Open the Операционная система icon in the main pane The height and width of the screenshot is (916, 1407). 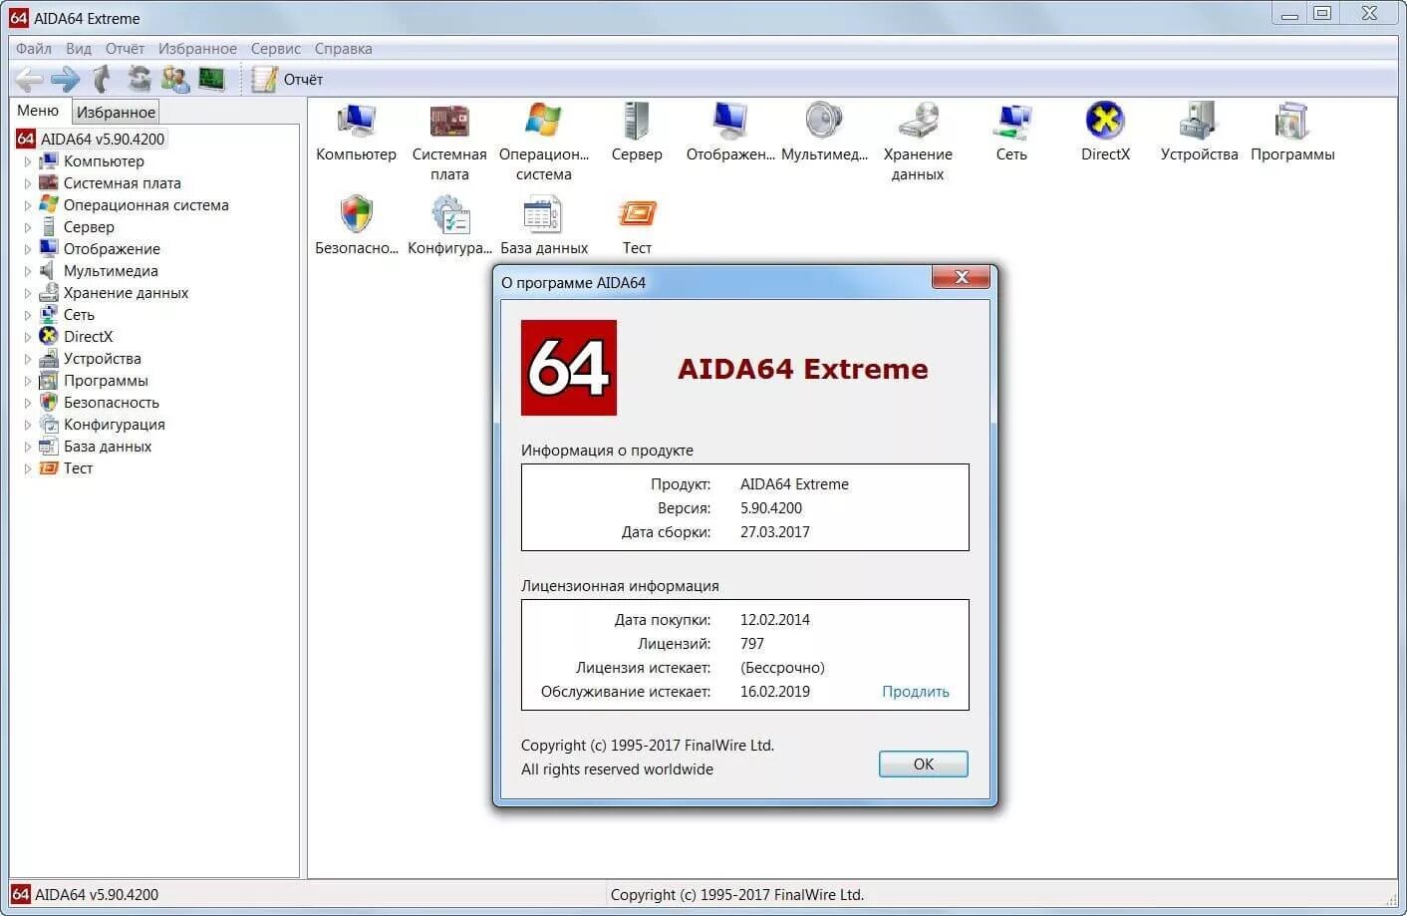point(543,122)
